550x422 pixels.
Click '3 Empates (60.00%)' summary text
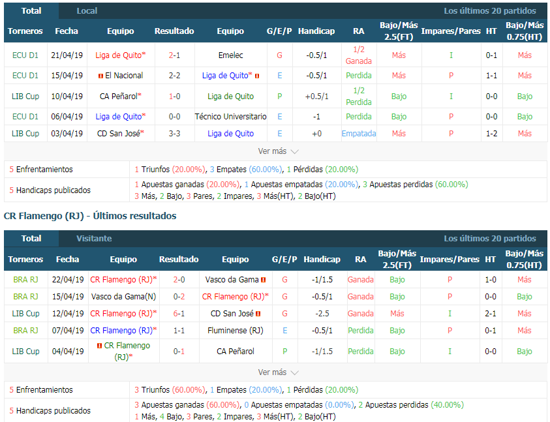pos(246,170)
